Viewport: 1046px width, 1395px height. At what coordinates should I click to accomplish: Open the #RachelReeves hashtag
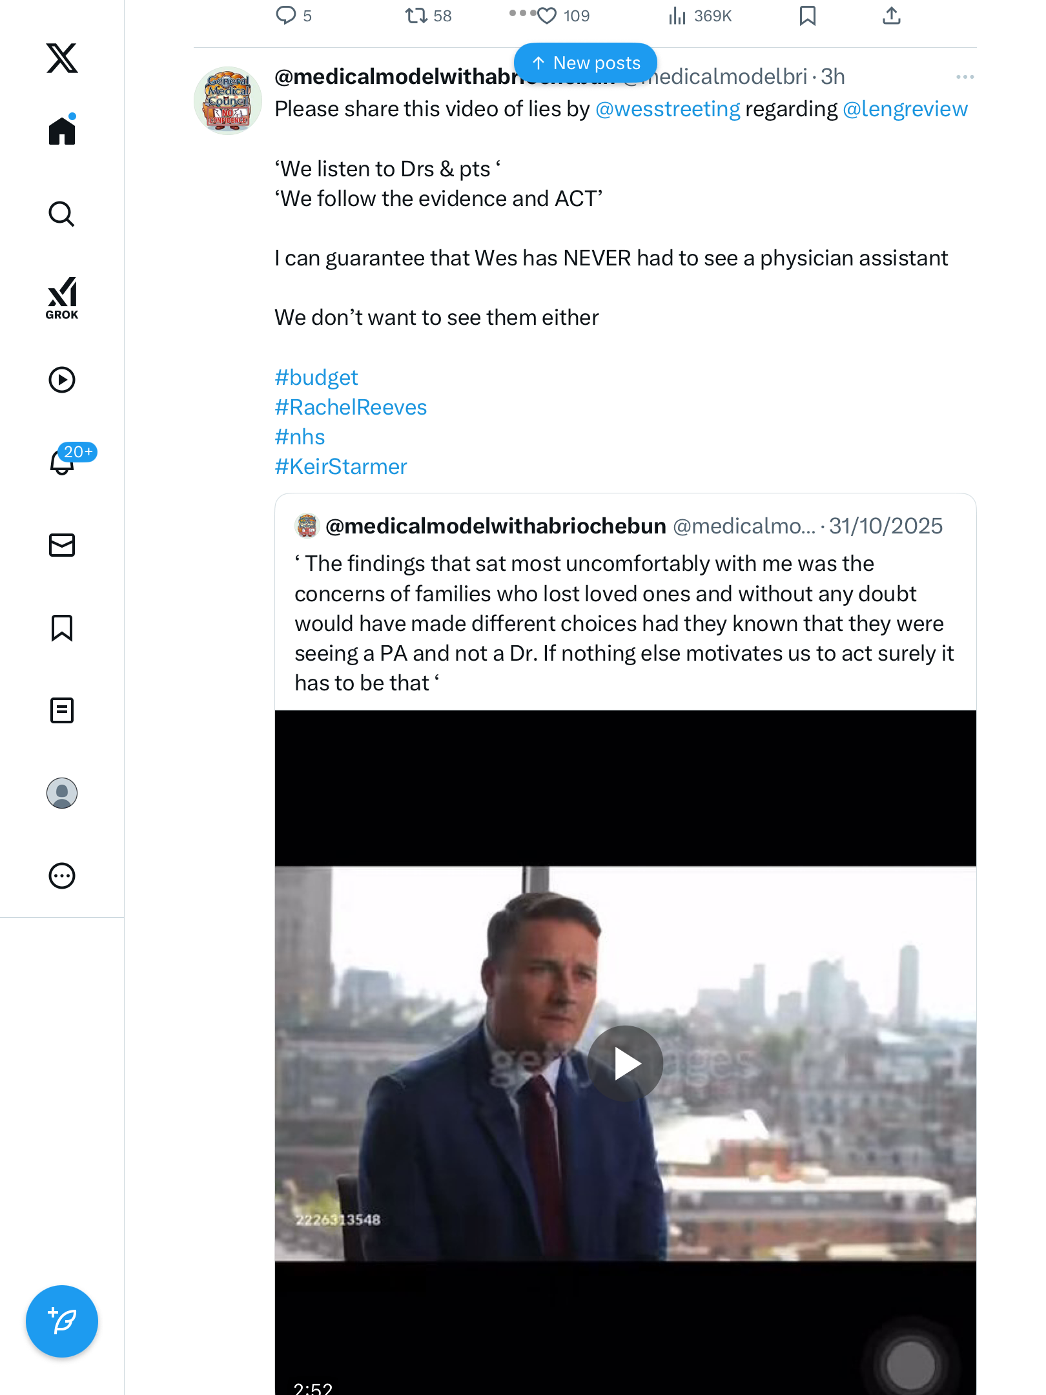[x=351, y=408]
